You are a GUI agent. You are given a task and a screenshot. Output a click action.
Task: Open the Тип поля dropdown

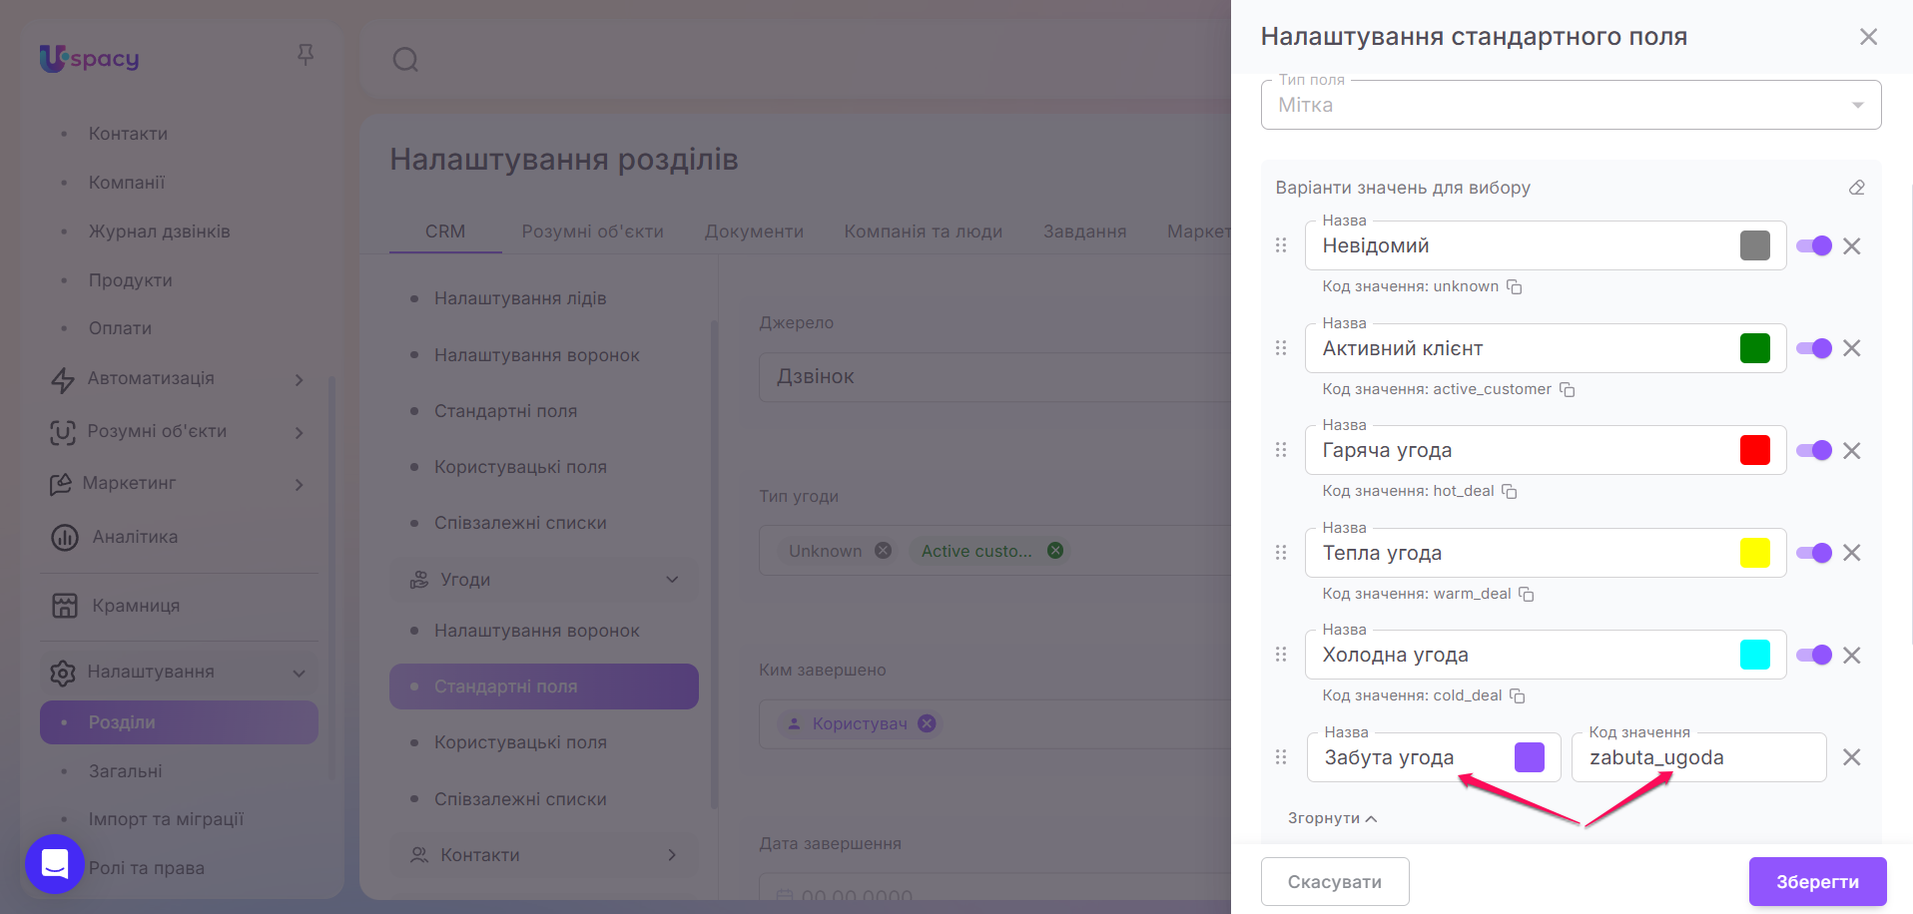tap(1572, 105)
